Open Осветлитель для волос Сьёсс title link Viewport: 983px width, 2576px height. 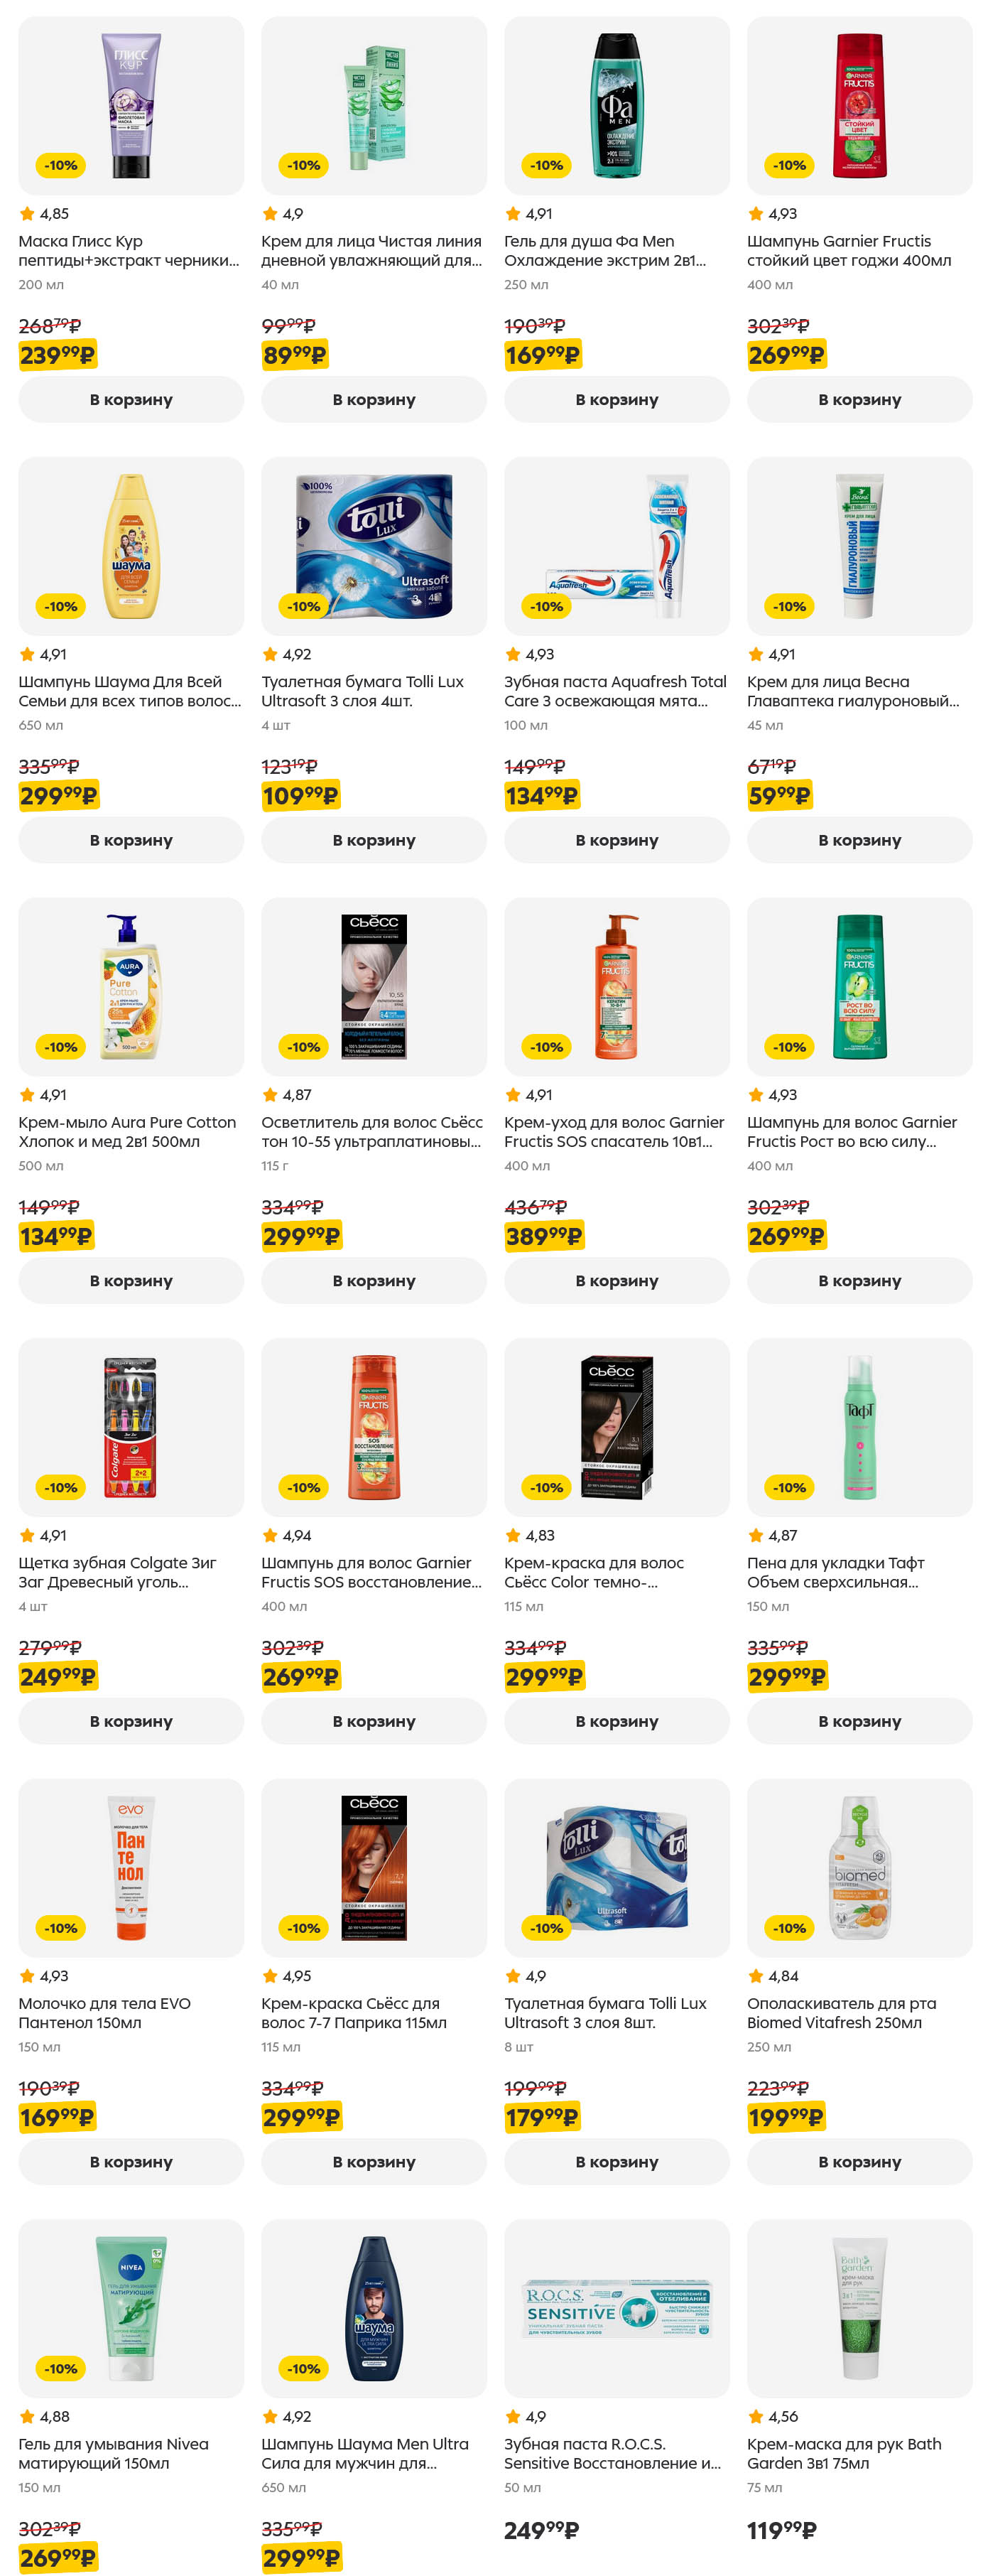372,1132
